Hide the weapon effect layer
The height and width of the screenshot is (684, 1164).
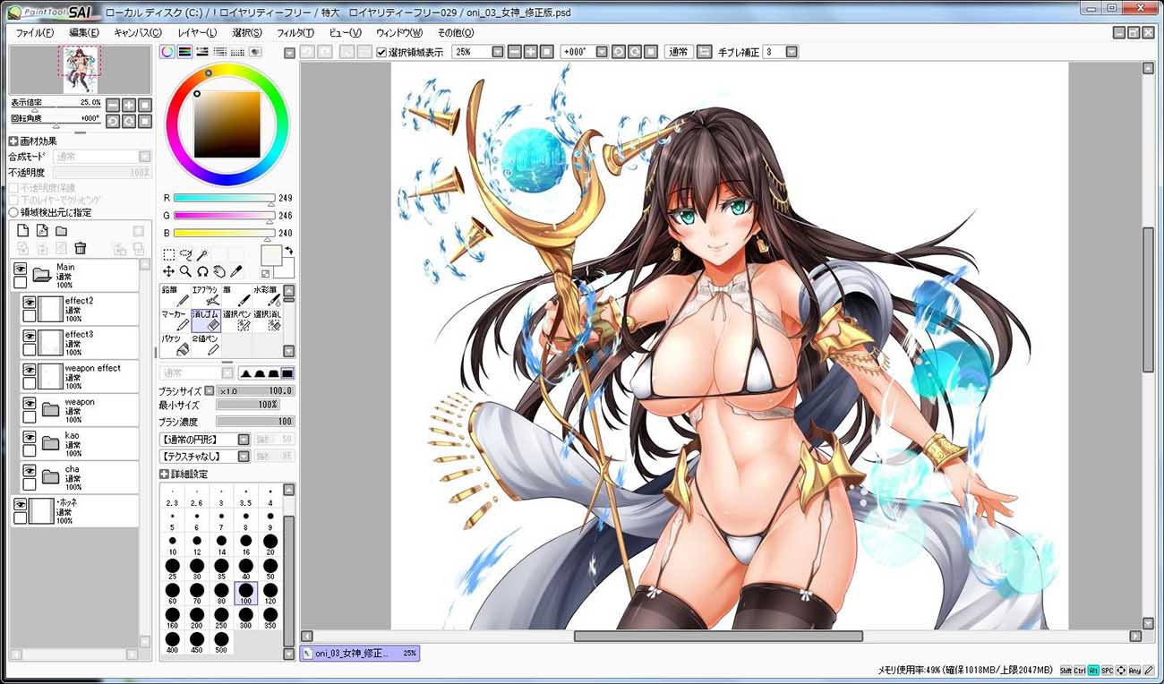pyautogui.click(x=29, y=369)
